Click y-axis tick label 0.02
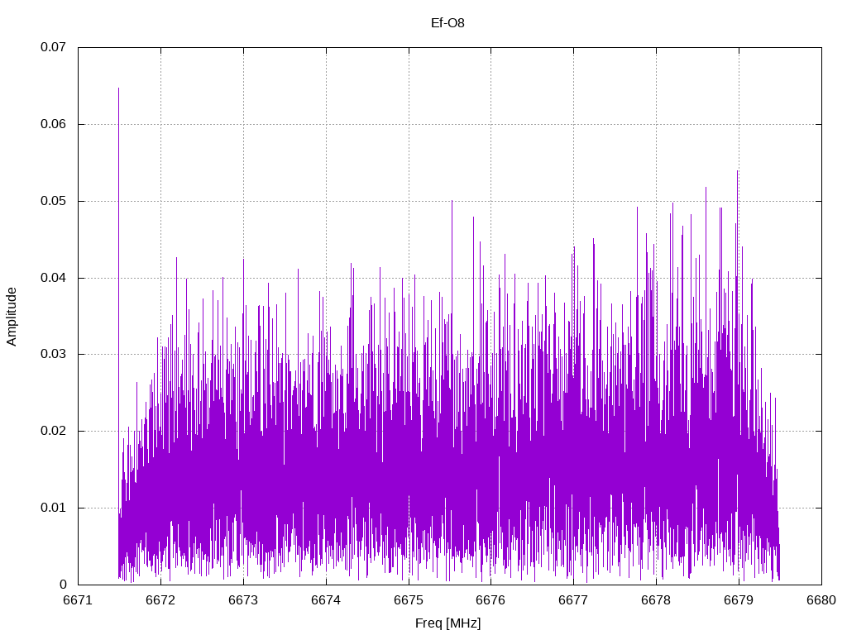This screenshot has height=635, width=847. coord(54,431)
